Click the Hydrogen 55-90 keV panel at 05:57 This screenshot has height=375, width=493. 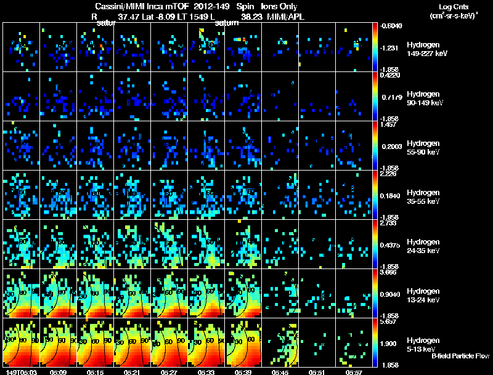354,146
